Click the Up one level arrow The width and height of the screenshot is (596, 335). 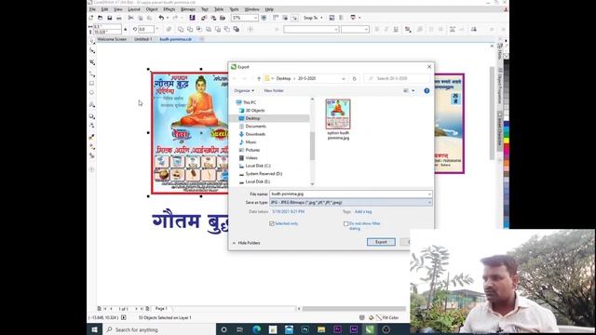(x=259, y=78)
